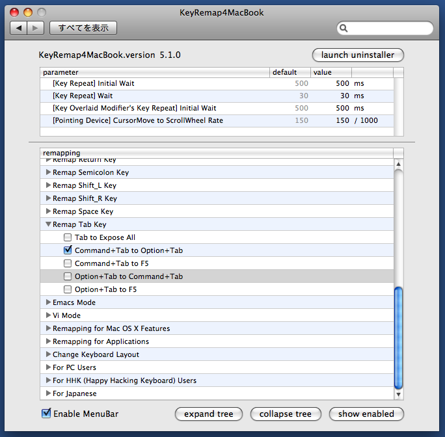Screen dimensions: 445x437
Task: Expand Remapping for Mac OS X Features
Action: pyautogui.click(x=48, y=328)
